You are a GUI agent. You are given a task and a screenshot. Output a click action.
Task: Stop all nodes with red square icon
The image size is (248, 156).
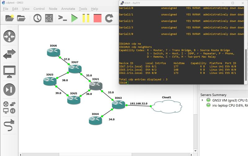click(x=97, y=18)
